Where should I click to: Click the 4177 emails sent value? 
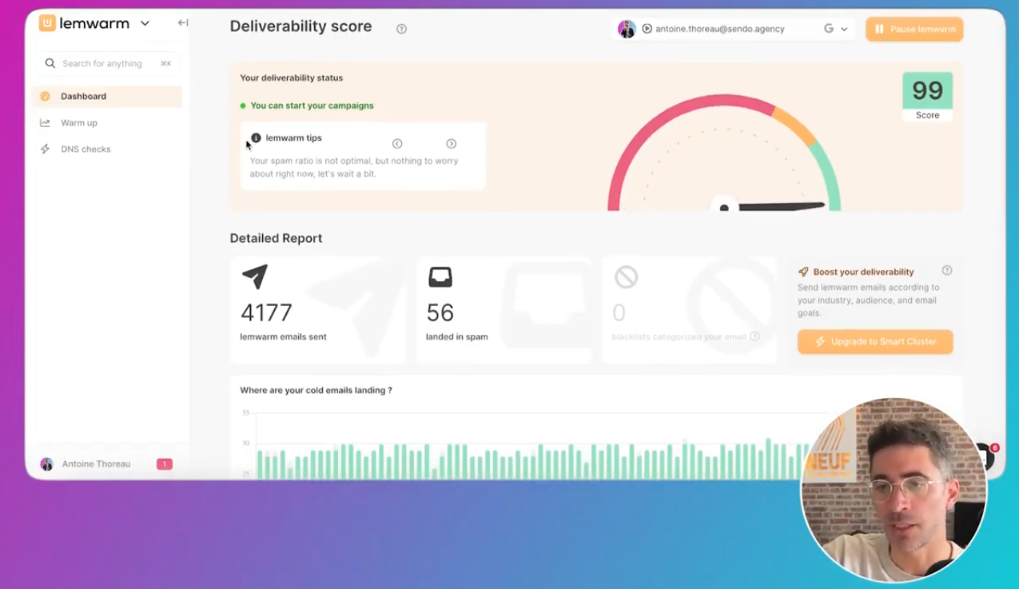[266, 312]
